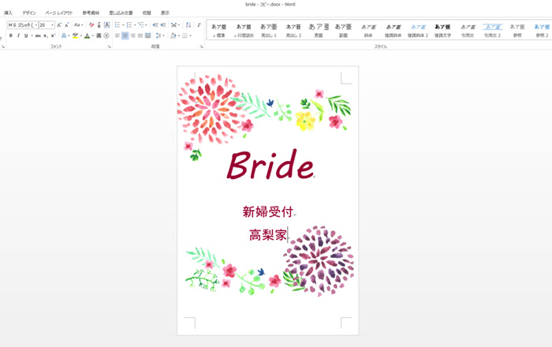Click the center align icon
552x347 pixels.
pyautogui.click(x=125, y=35)
